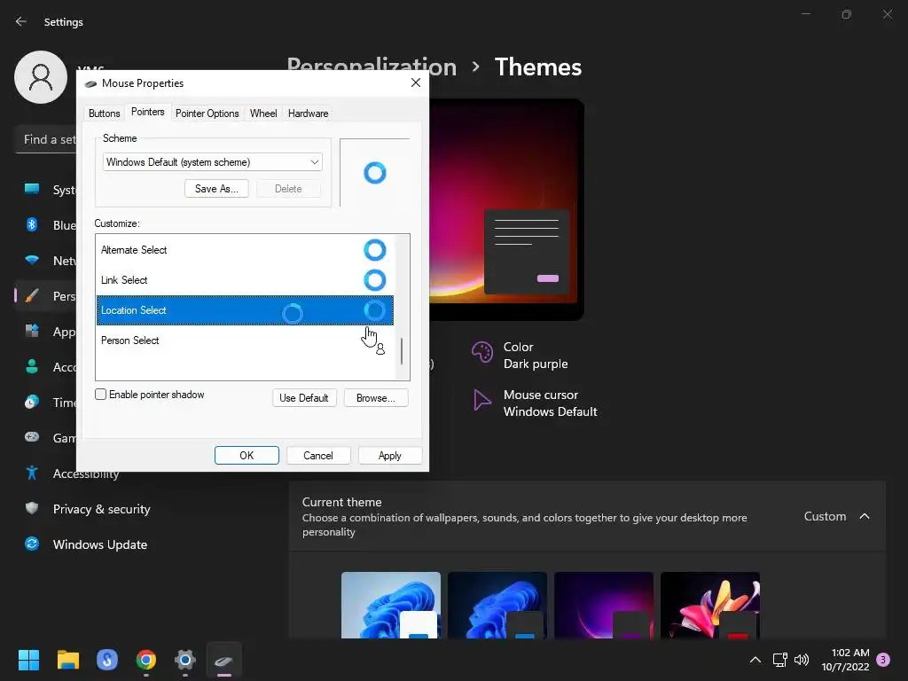Choose the light blue bloom theme thumbnail
Screen dimensions: 908x681
click(391, 605)
